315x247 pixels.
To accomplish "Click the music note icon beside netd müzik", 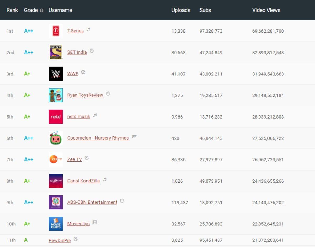I will point(95,116).
